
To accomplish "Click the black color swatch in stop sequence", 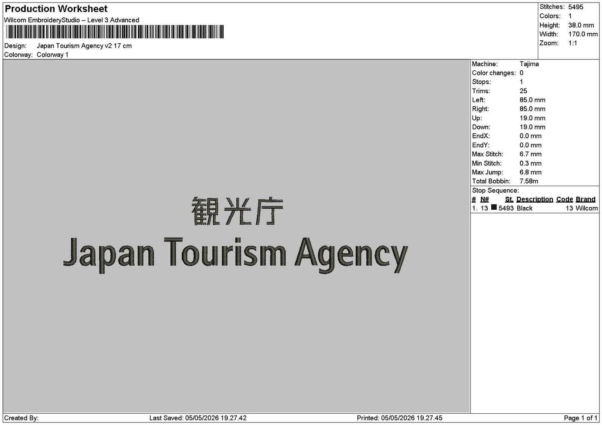I will point(494,207).
